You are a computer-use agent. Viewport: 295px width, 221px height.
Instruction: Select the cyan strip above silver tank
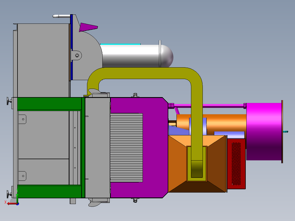pyautogui.click(x=120, y=44)
